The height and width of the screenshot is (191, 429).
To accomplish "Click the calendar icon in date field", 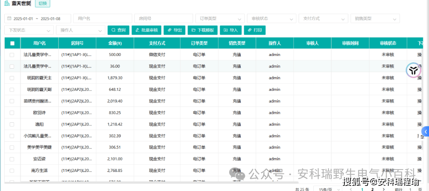I will point(9,19).
